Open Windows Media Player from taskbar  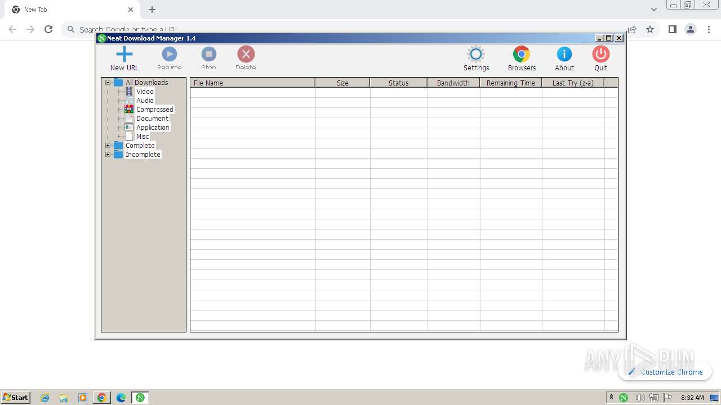[x=83, y=398]
